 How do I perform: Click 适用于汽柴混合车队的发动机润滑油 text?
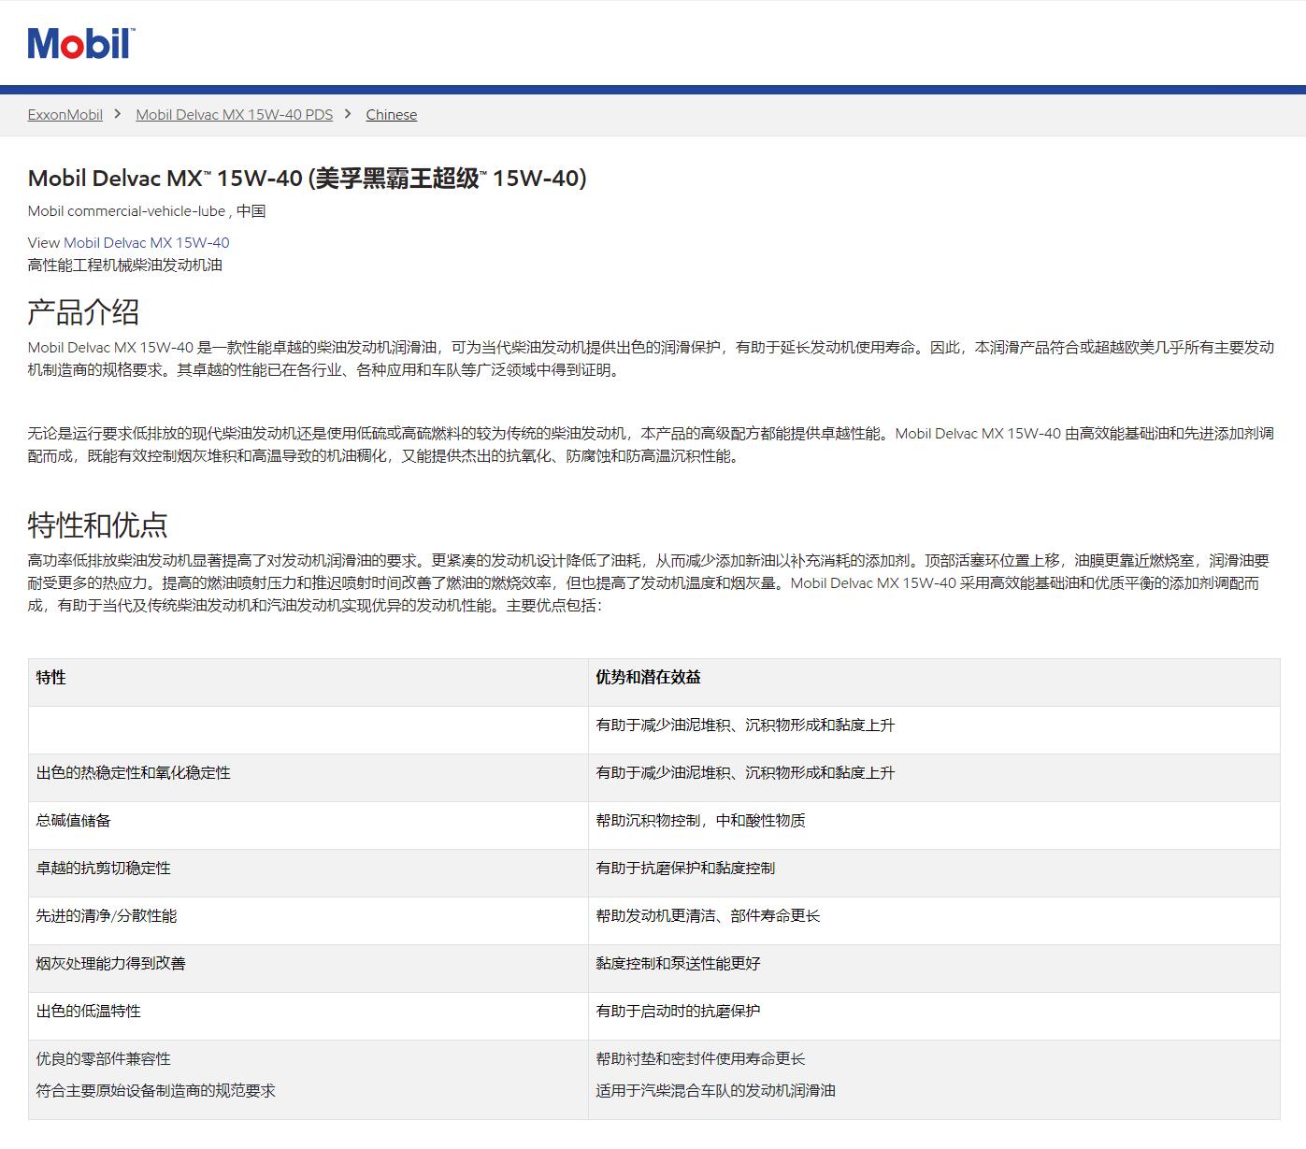pos(716,1091)
